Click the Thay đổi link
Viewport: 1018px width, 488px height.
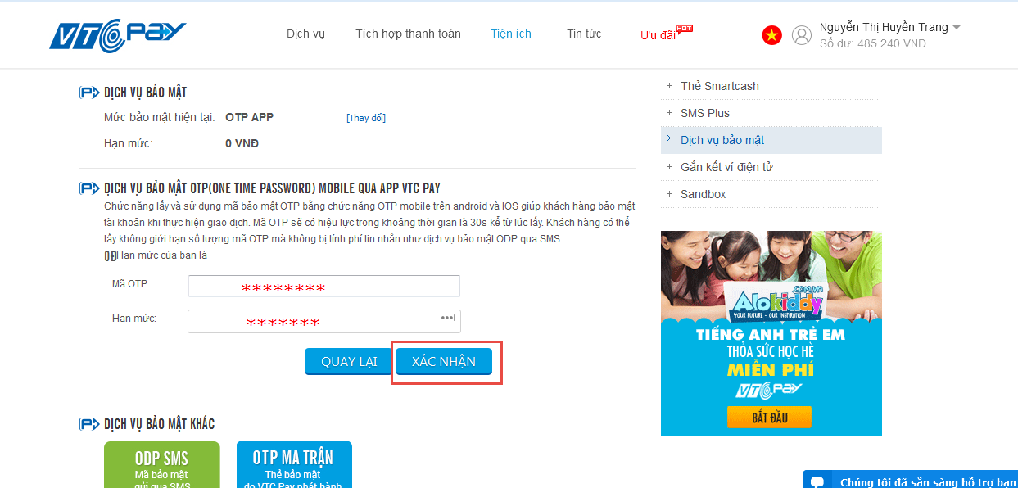[366, 118]
